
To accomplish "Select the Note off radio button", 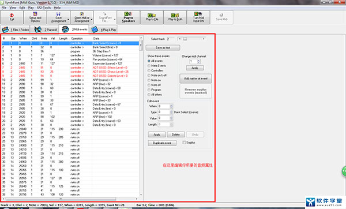I will 149,85.
